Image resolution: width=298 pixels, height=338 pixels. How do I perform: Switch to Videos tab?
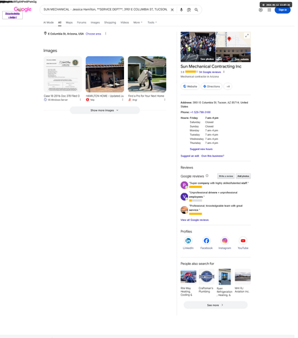125,22
